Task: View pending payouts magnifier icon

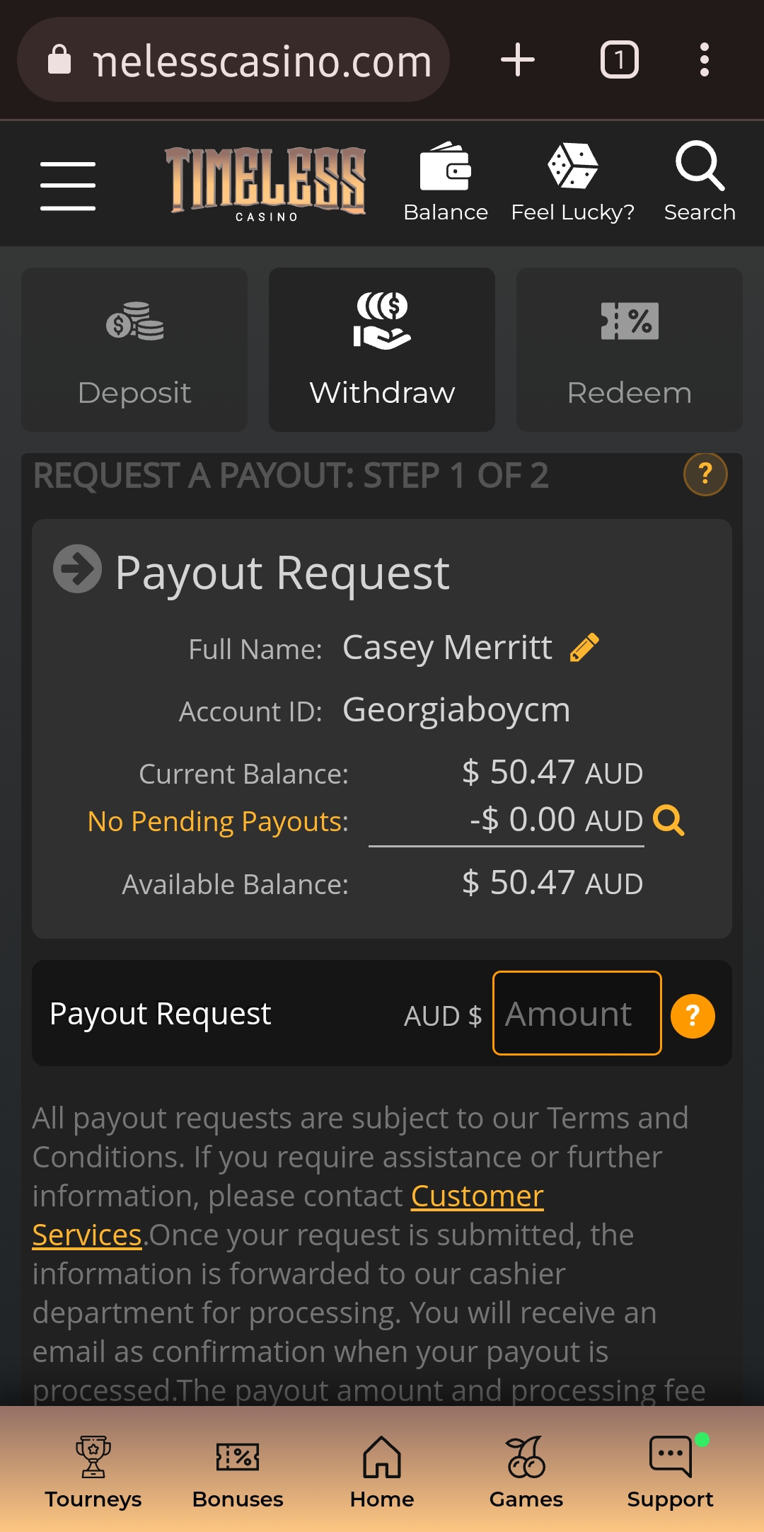Action: 668,821
